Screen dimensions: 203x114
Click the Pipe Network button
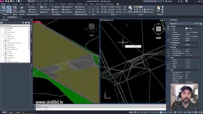68,12
